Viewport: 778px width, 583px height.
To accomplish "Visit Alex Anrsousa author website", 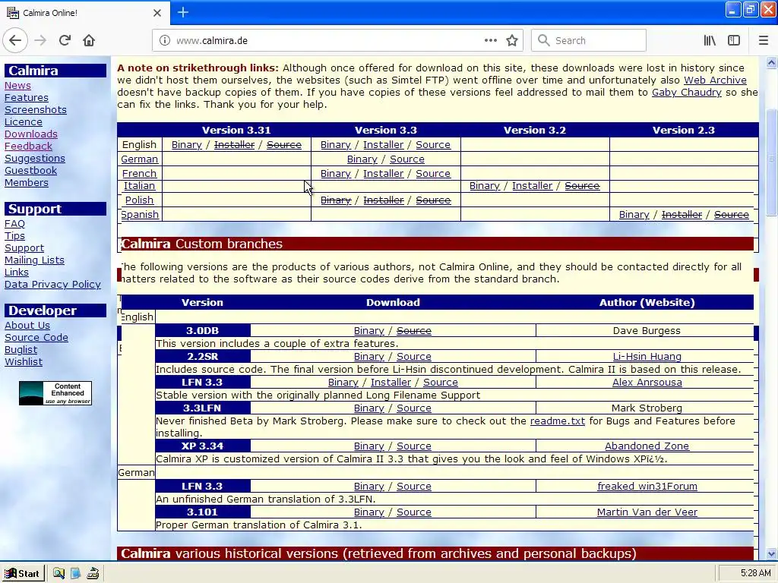I will point(647,383).
